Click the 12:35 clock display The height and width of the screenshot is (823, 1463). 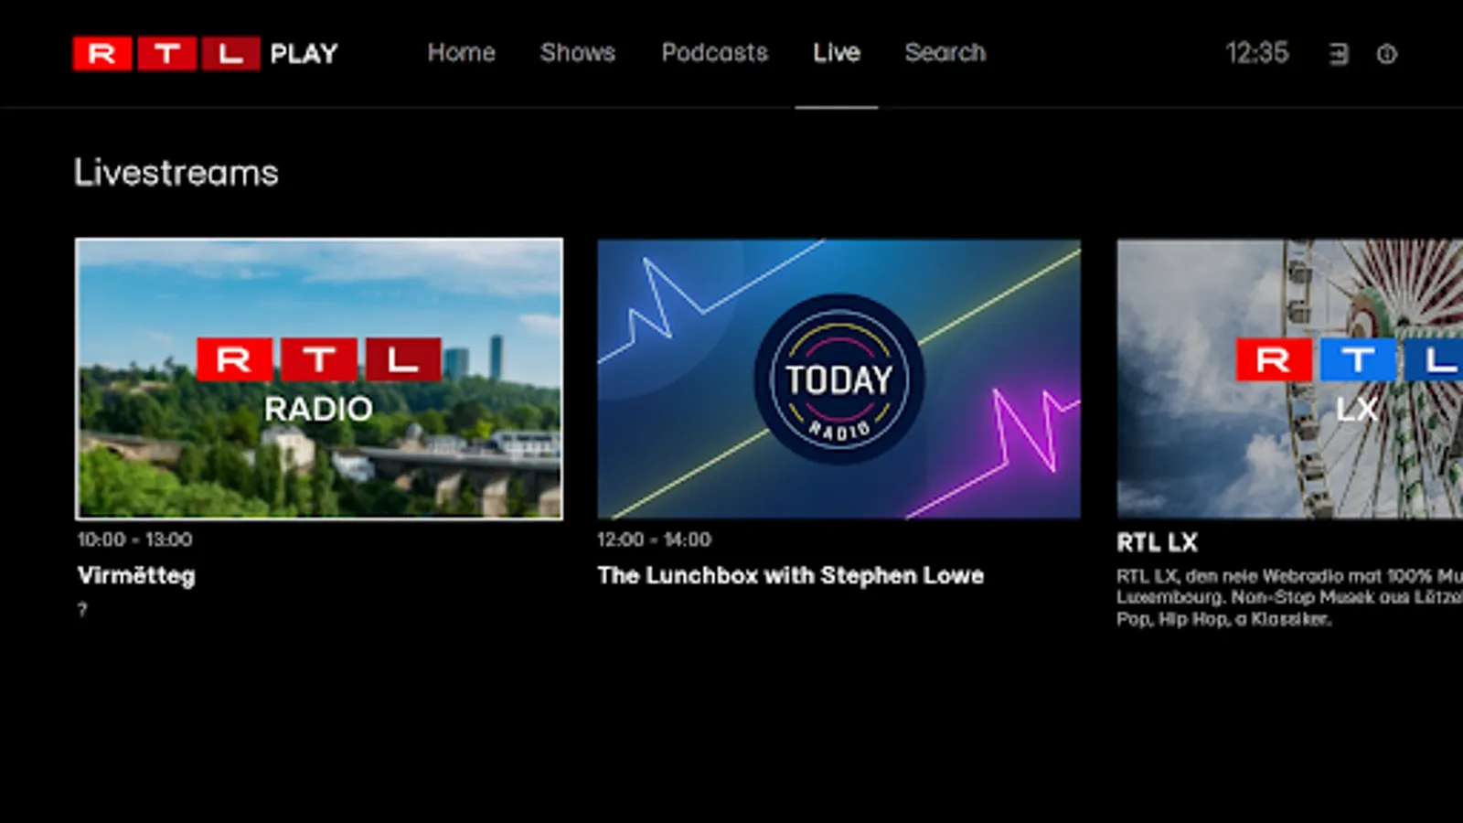point(1257,53)
